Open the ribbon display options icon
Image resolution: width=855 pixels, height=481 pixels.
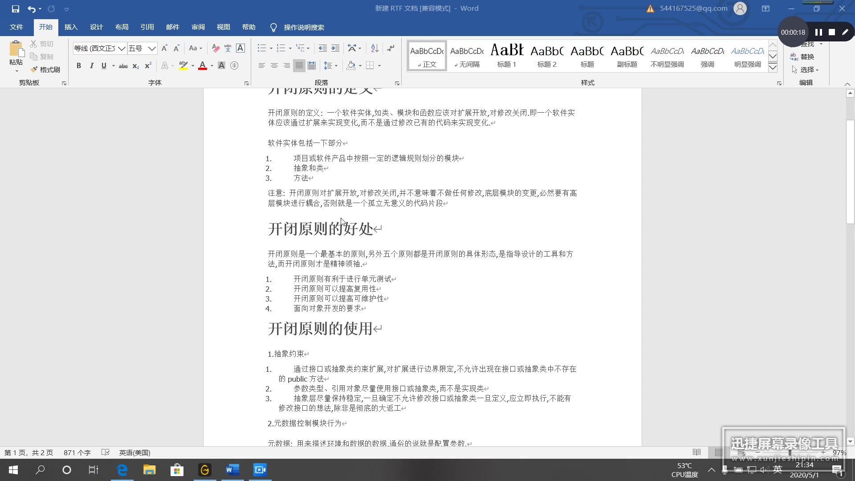coord(765,8)
